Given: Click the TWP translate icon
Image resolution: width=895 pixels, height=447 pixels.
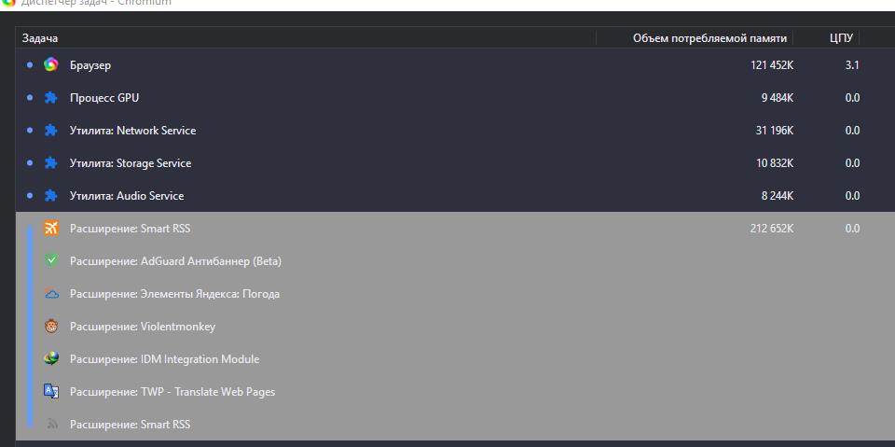Looking at the screenshot, I should point(51,392).
